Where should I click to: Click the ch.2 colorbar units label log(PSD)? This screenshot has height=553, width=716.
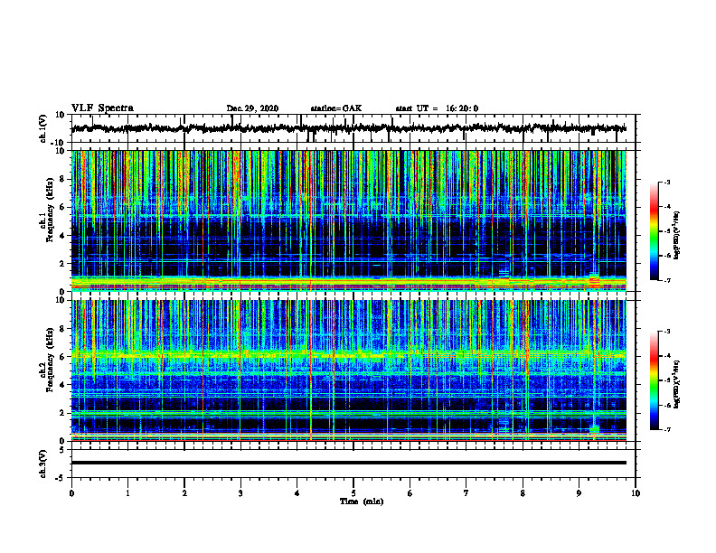pos(677,384)
